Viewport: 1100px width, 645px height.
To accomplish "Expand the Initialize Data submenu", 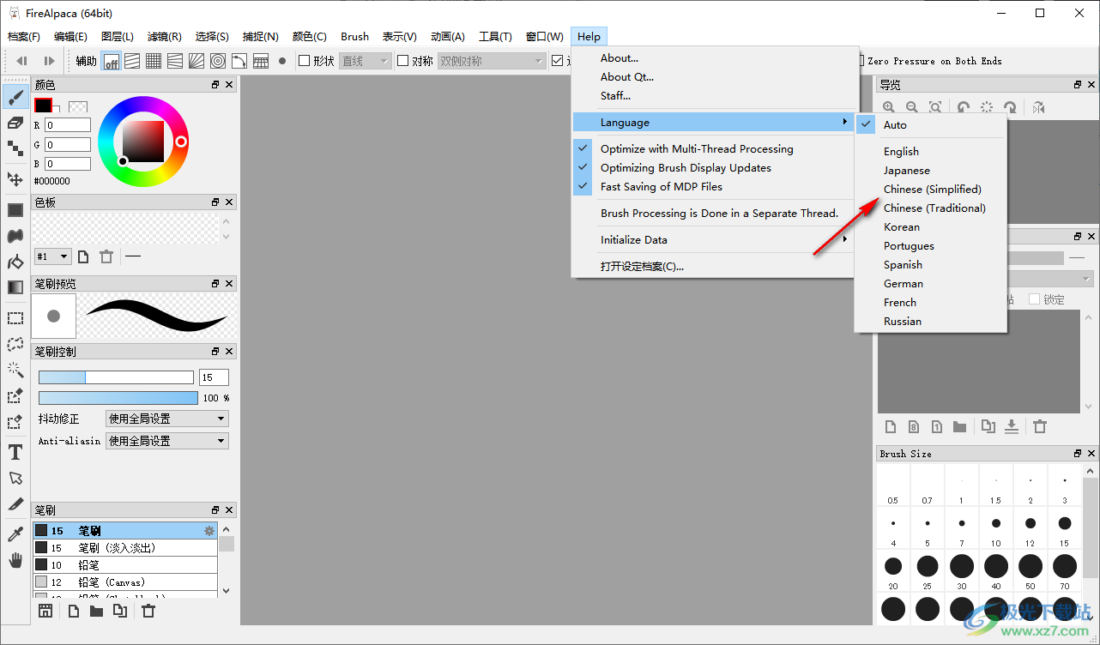I will [712, 239].
